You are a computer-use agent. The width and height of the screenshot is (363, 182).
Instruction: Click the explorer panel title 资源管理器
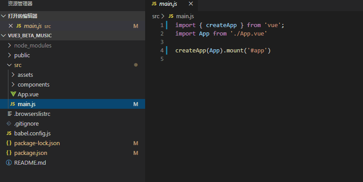20,4
